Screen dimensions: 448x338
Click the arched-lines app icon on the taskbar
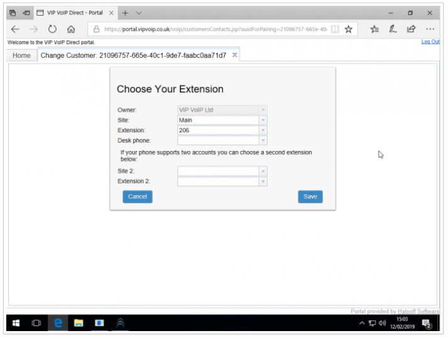[x=120, y=323]
